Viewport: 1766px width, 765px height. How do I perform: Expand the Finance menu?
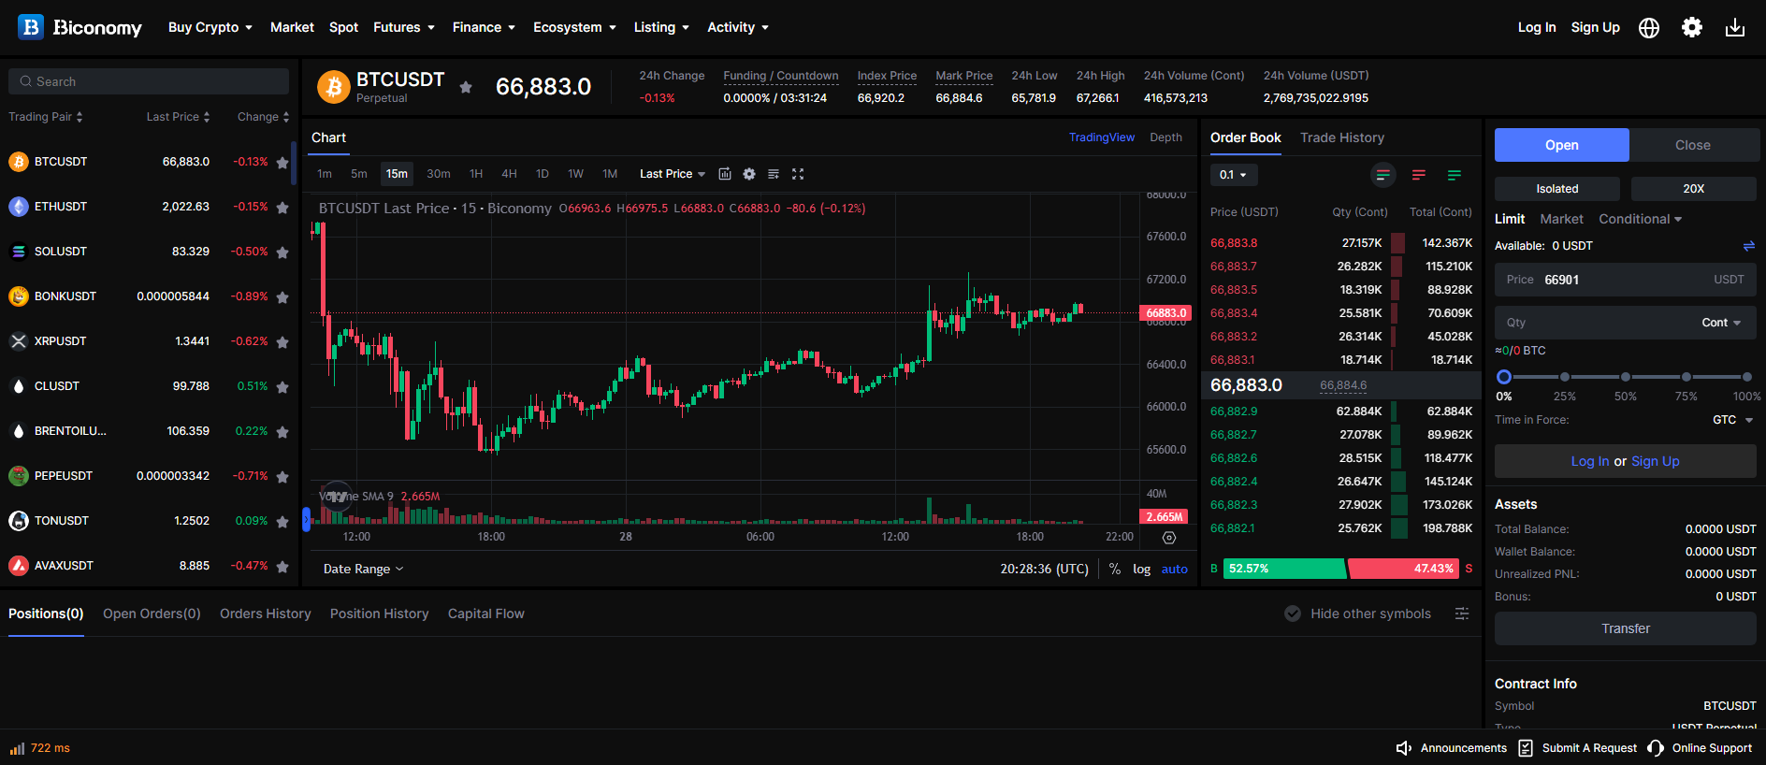point(484,27)
